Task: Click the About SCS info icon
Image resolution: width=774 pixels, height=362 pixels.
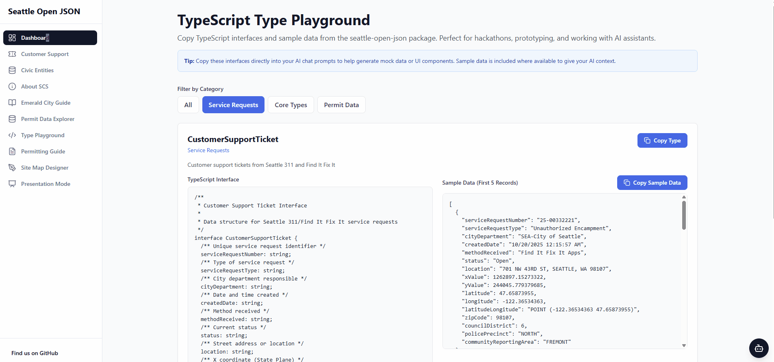Action: 12,86
